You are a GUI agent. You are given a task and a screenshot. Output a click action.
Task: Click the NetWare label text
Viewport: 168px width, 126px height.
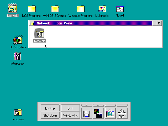click(40, 41)
